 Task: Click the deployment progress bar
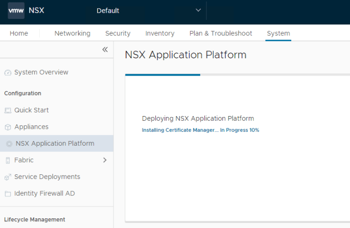(x=238, y=75)
